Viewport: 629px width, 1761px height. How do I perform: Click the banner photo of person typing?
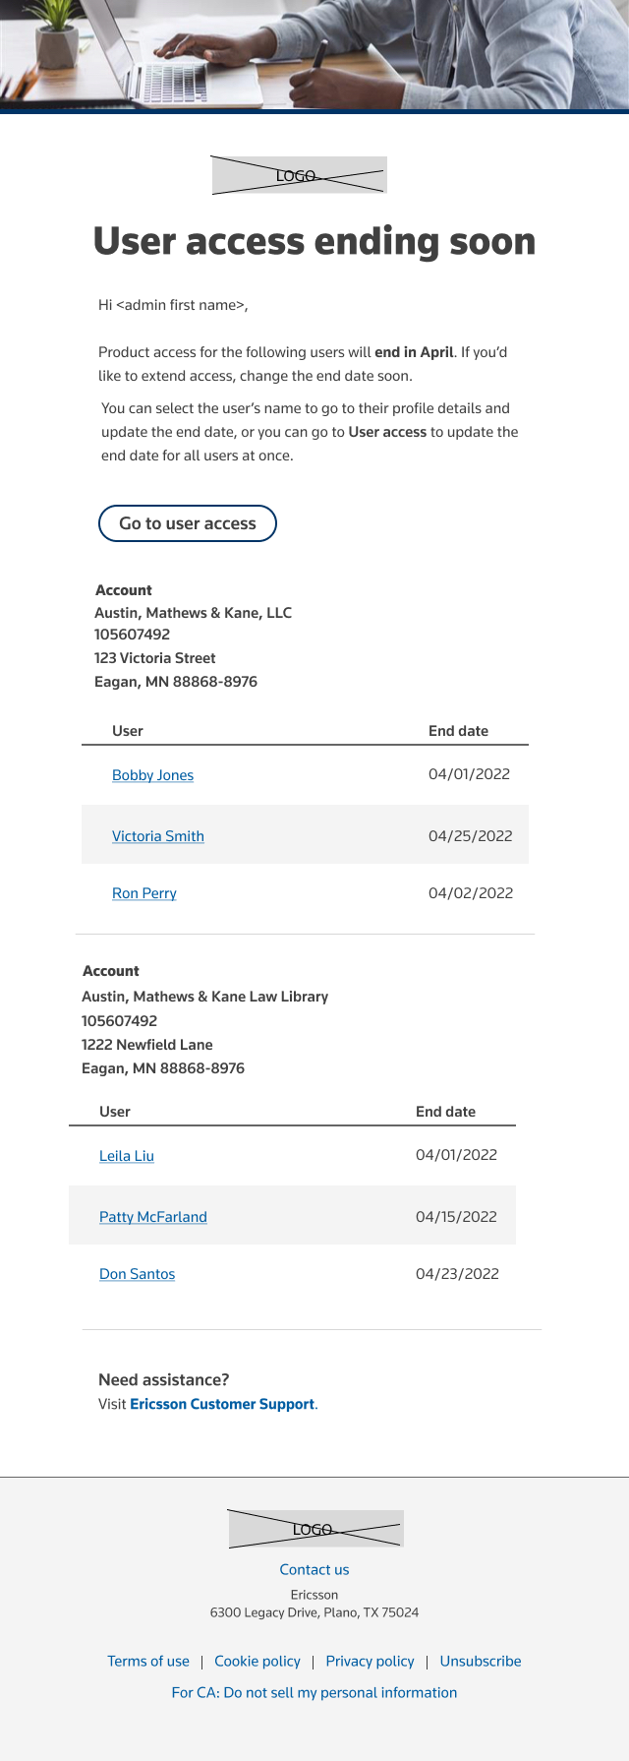pyautogui.click(x=314, y=54)
